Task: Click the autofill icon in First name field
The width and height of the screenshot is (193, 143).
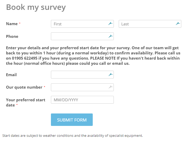Action: click(x=110, y=24)
